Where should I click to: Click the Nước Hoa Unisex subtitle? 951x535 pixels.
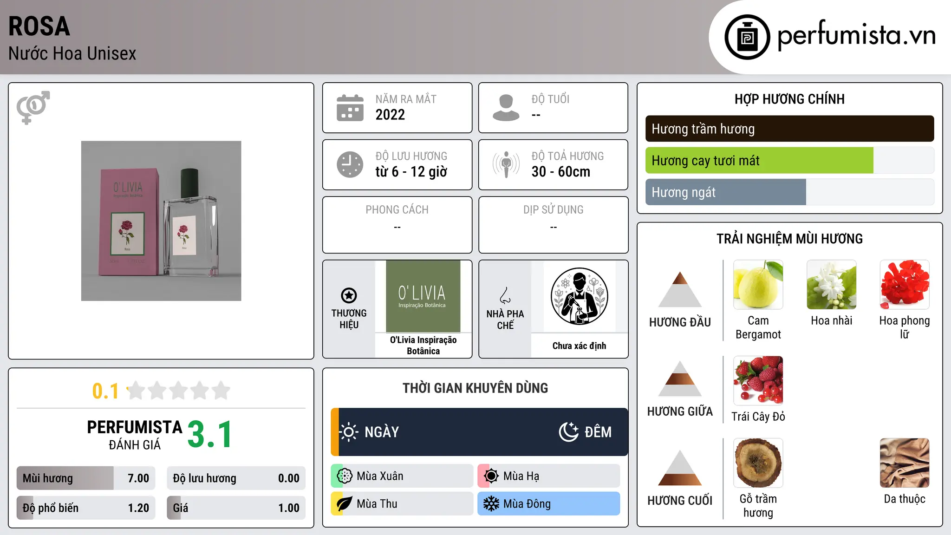point(72,54)
